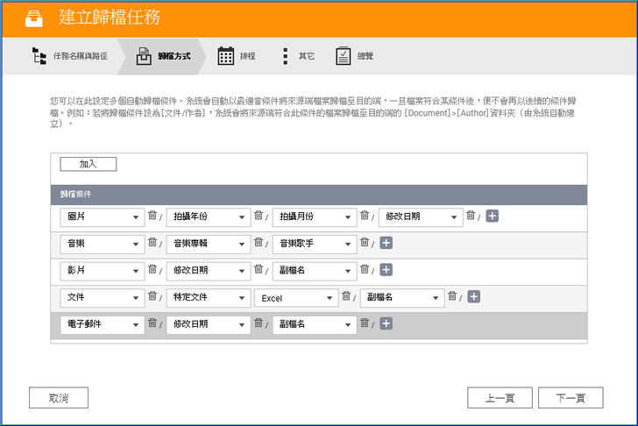Viewport: 638px width, 426px height.
Task: Remove 修改日期 condition in 圖片 row
Action: 471,216
